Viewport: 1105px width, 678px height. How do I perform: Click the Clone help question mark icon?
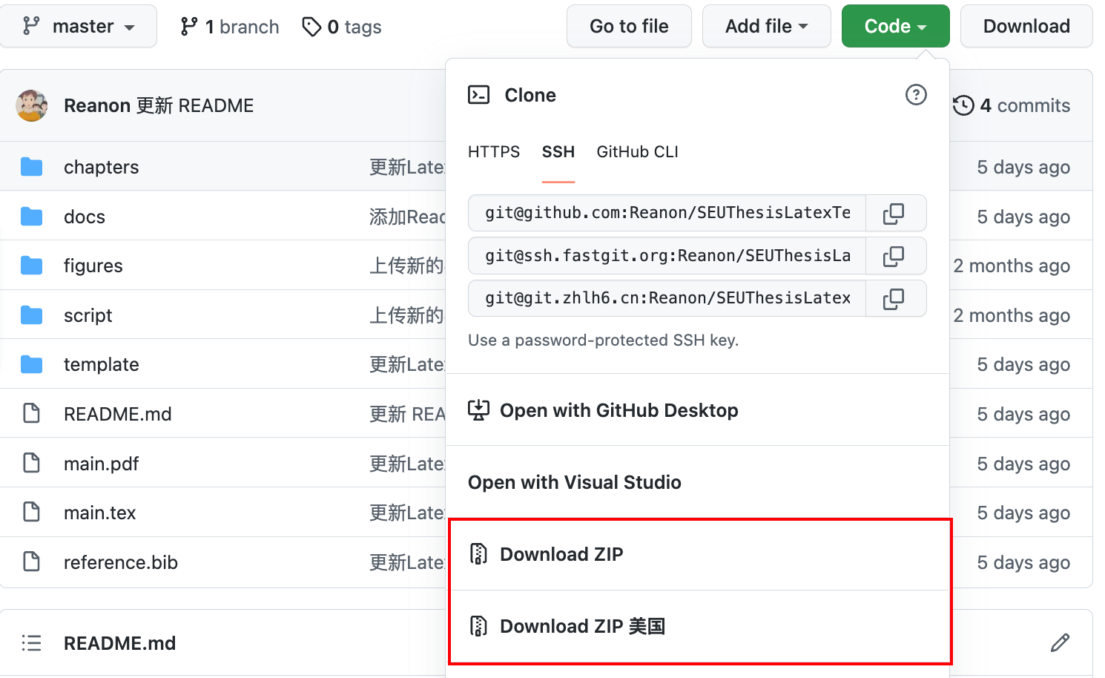(916, 95)
